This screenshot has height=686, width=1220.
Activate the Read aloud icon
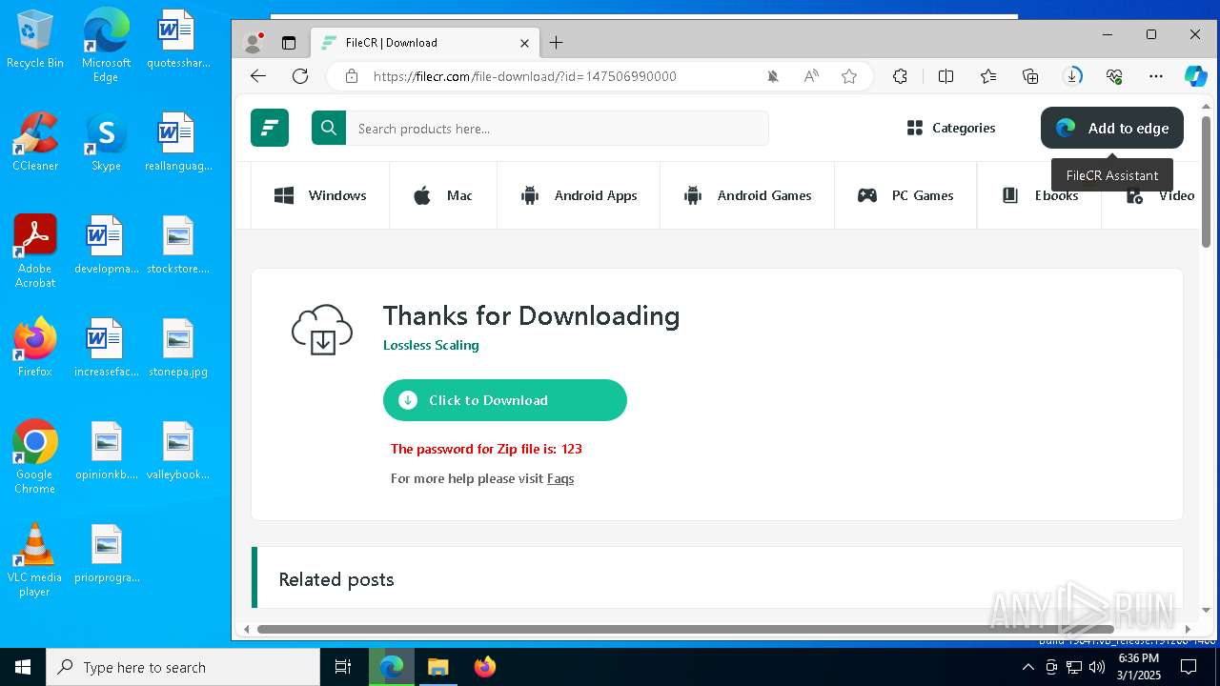coord(811,76)
